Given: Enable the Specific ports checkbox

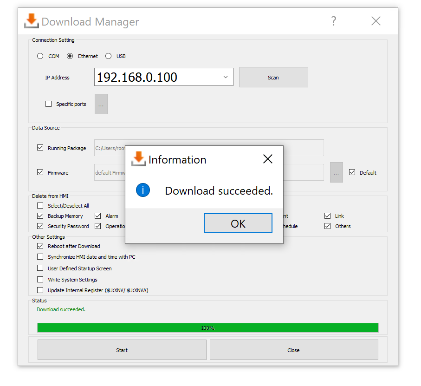Looking at the screenshot, I should click(49, 104).
